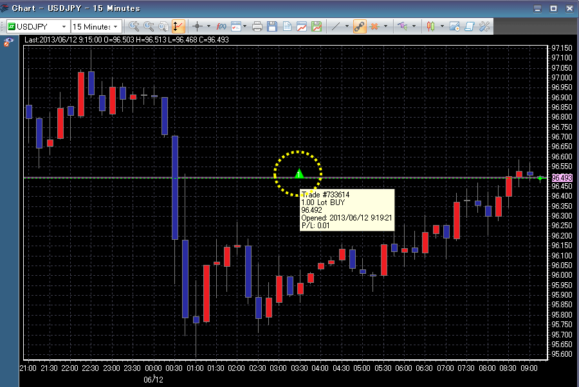
Task: Click the document page icon
Action: pyautogui.click(x=287, y=26)
